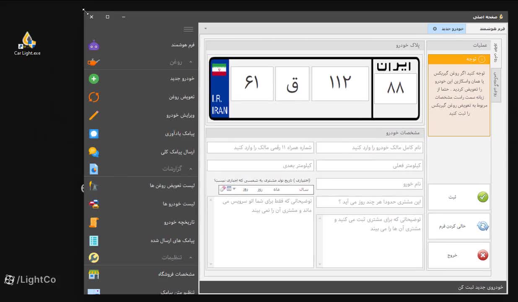Click the blue chat bubble icon for پیامک یادآوری
Image resolution: width=518 pixels, height=302 pixels.
93,133
